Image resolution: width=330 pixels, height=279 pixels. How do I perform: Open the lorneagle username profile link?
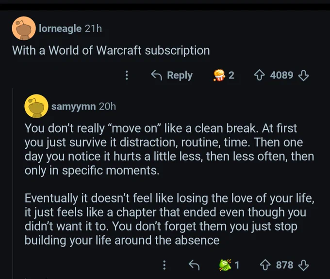(x=60, y=29)
